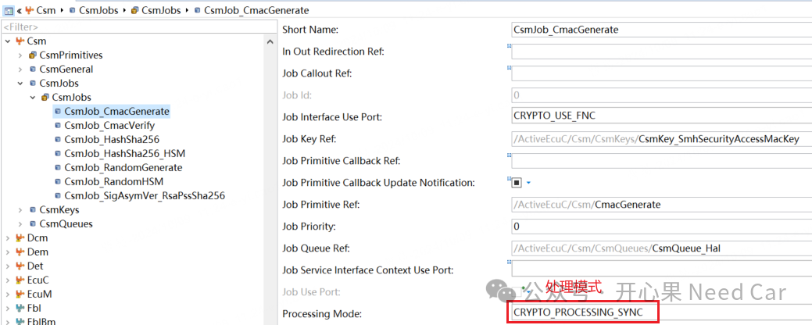This screenshot has height=325, width=812.
Task: Click the Short Name input field
Action: pos(660,30)
